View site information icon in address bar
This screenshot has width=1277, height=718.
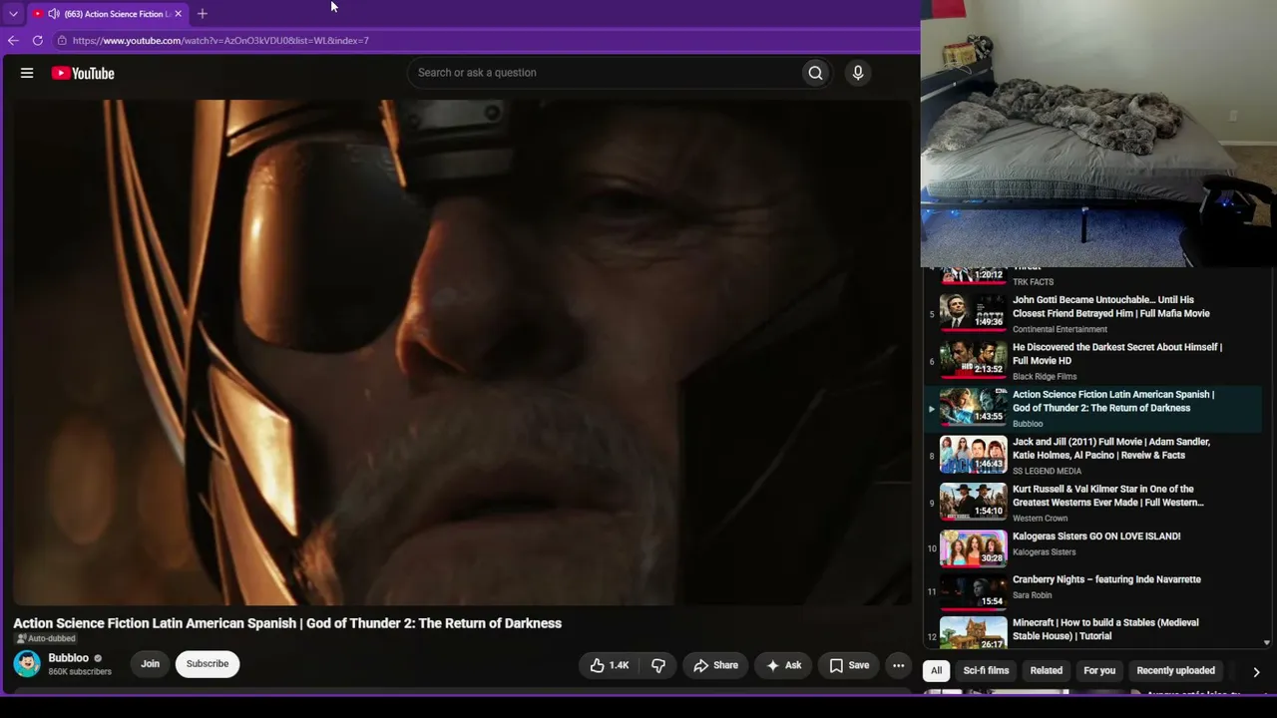pyautogui.click(x=62, y=41)
